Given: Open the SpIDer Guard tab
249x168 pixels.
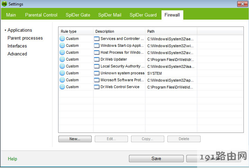Looking at the screenshot, I should [143, 15].
